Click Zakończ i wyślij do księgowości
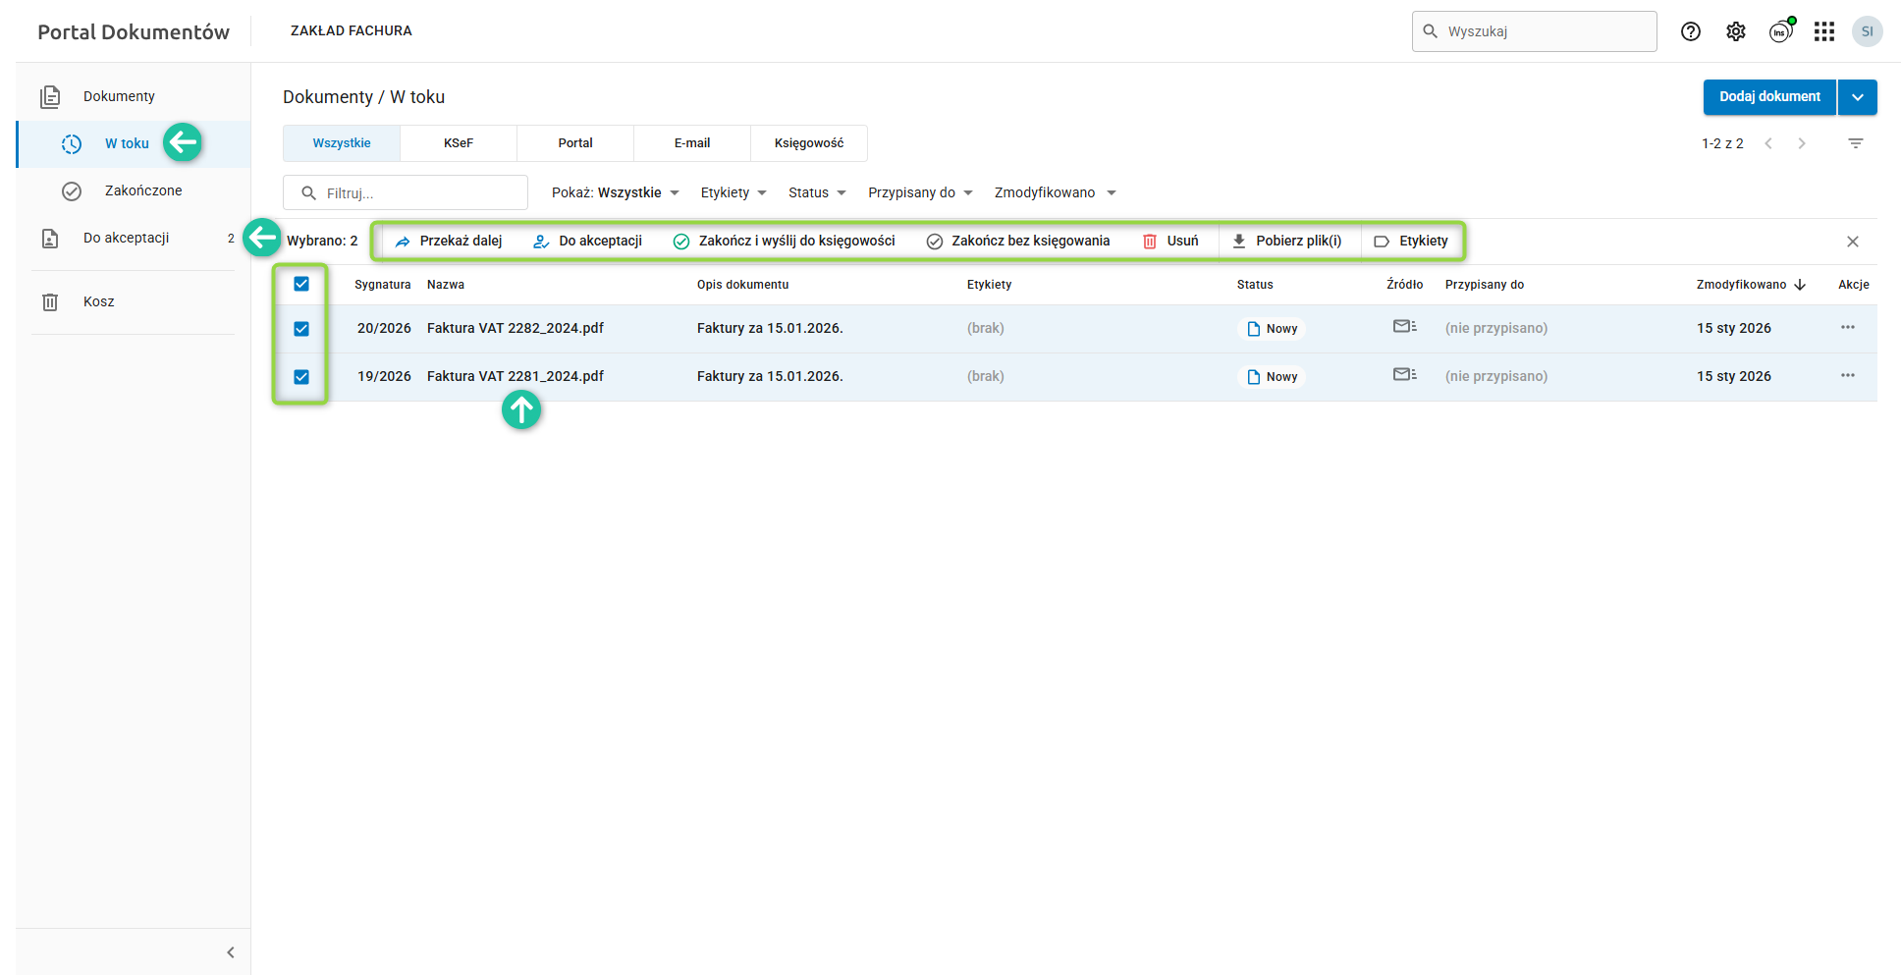Viewport: 1901px width, 975px height. tap(785, 242)
